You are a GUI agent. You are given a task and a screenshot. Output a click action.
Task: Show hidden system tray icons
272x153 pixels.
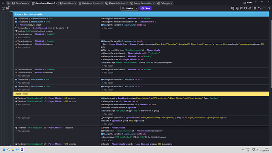pyautogui.click(x=243, y=149)
